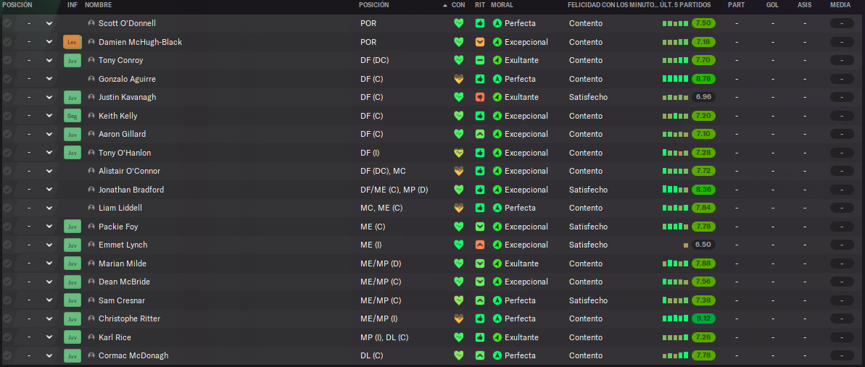This screenshot has width=865, height=367.
Task: Click the 9.12 rating badge for Christophe Ritter
Action: point(703,319)
